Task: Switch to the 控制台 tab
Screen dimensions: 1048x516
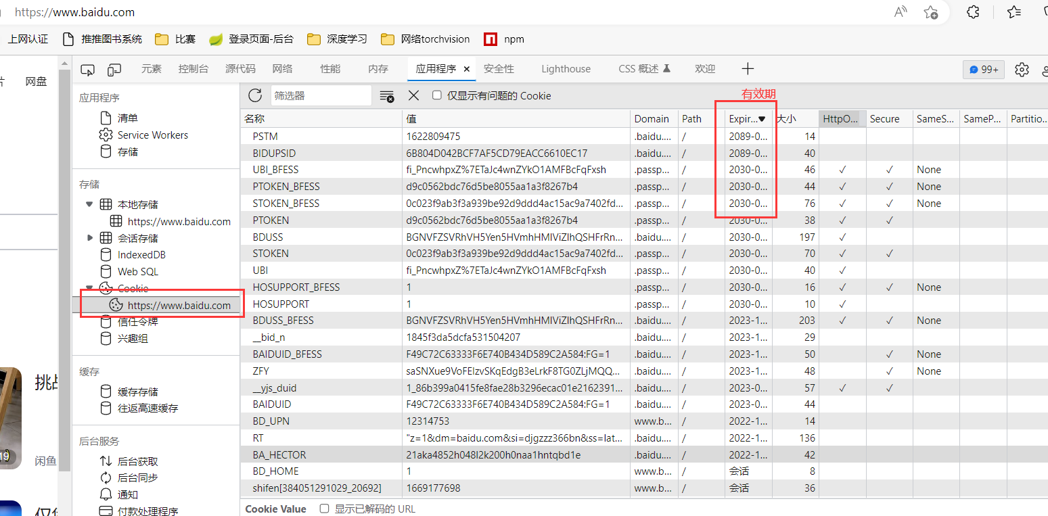Action: click(193, 69)
